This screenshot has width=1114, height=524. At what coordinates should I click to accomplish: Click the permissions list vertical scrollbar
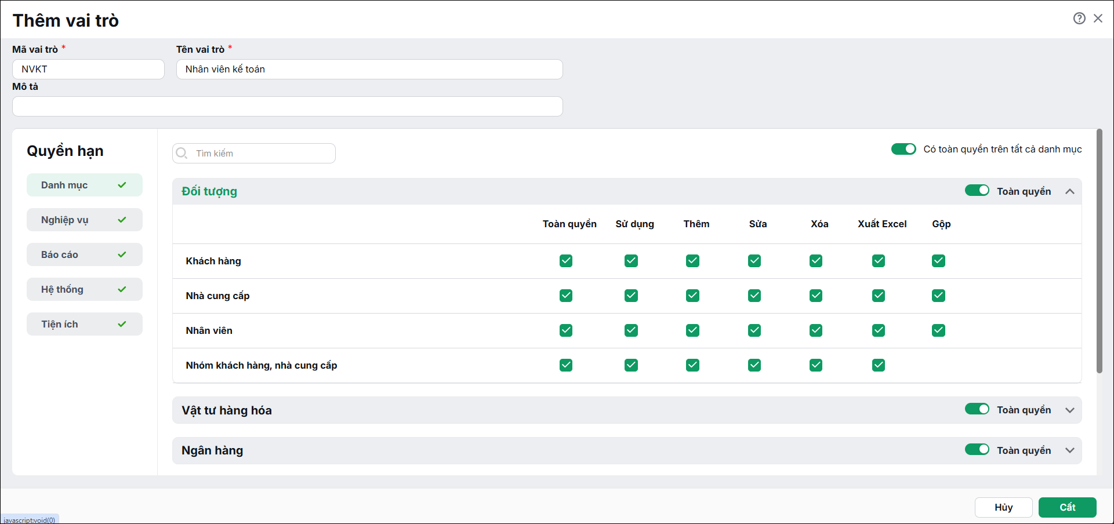tap(1100, 251)
